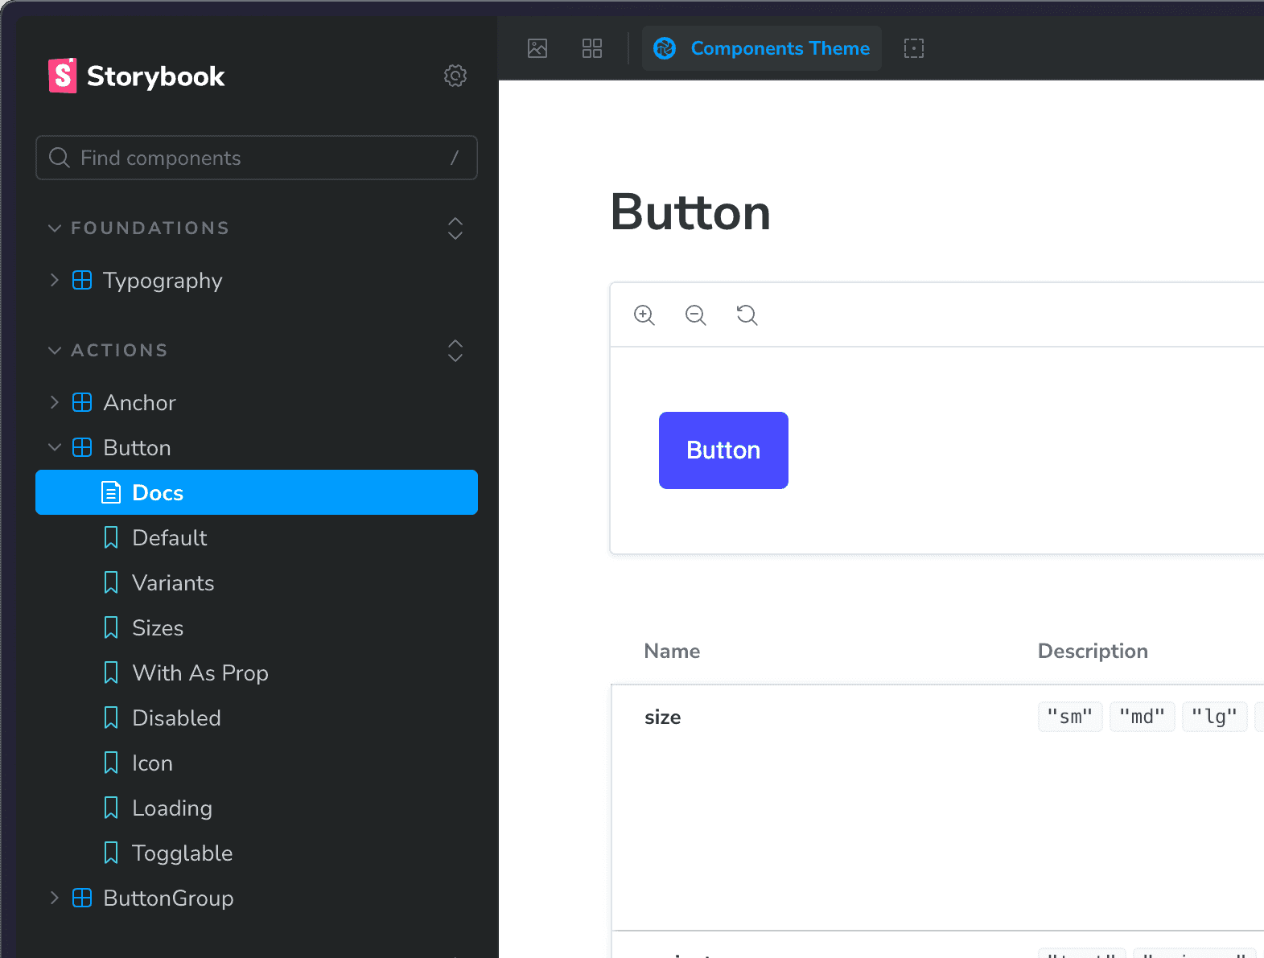1264x958 pixels.
Task: Expand all items in Foundations section
Action: pyautogui.click(x=455, y=228)
